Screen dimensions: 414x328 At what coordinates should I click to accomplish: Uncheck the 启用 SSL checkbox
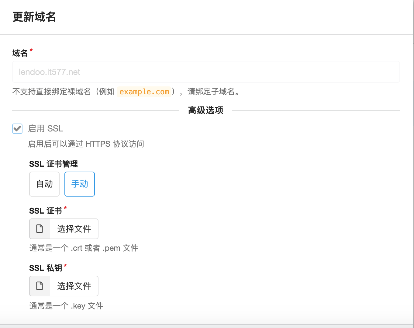click(x=17, y=129)
